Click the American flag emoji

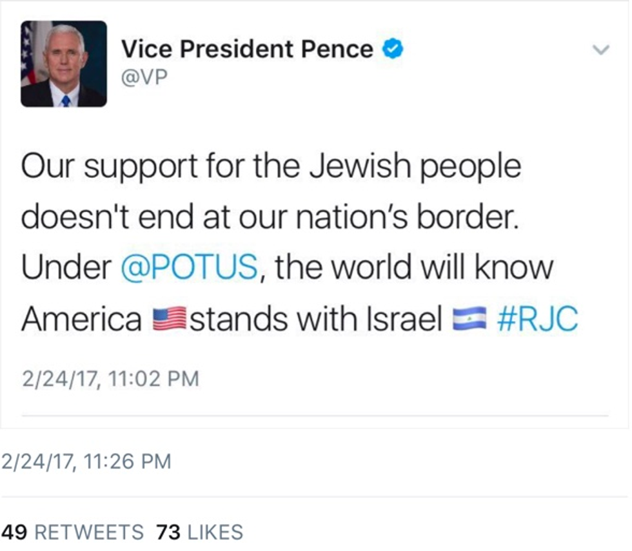pyautogui.click(x=170, y=319)
